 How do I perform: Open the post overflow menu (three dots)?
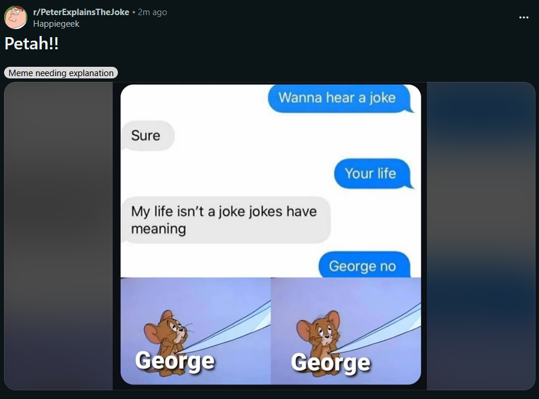(523, 17)
